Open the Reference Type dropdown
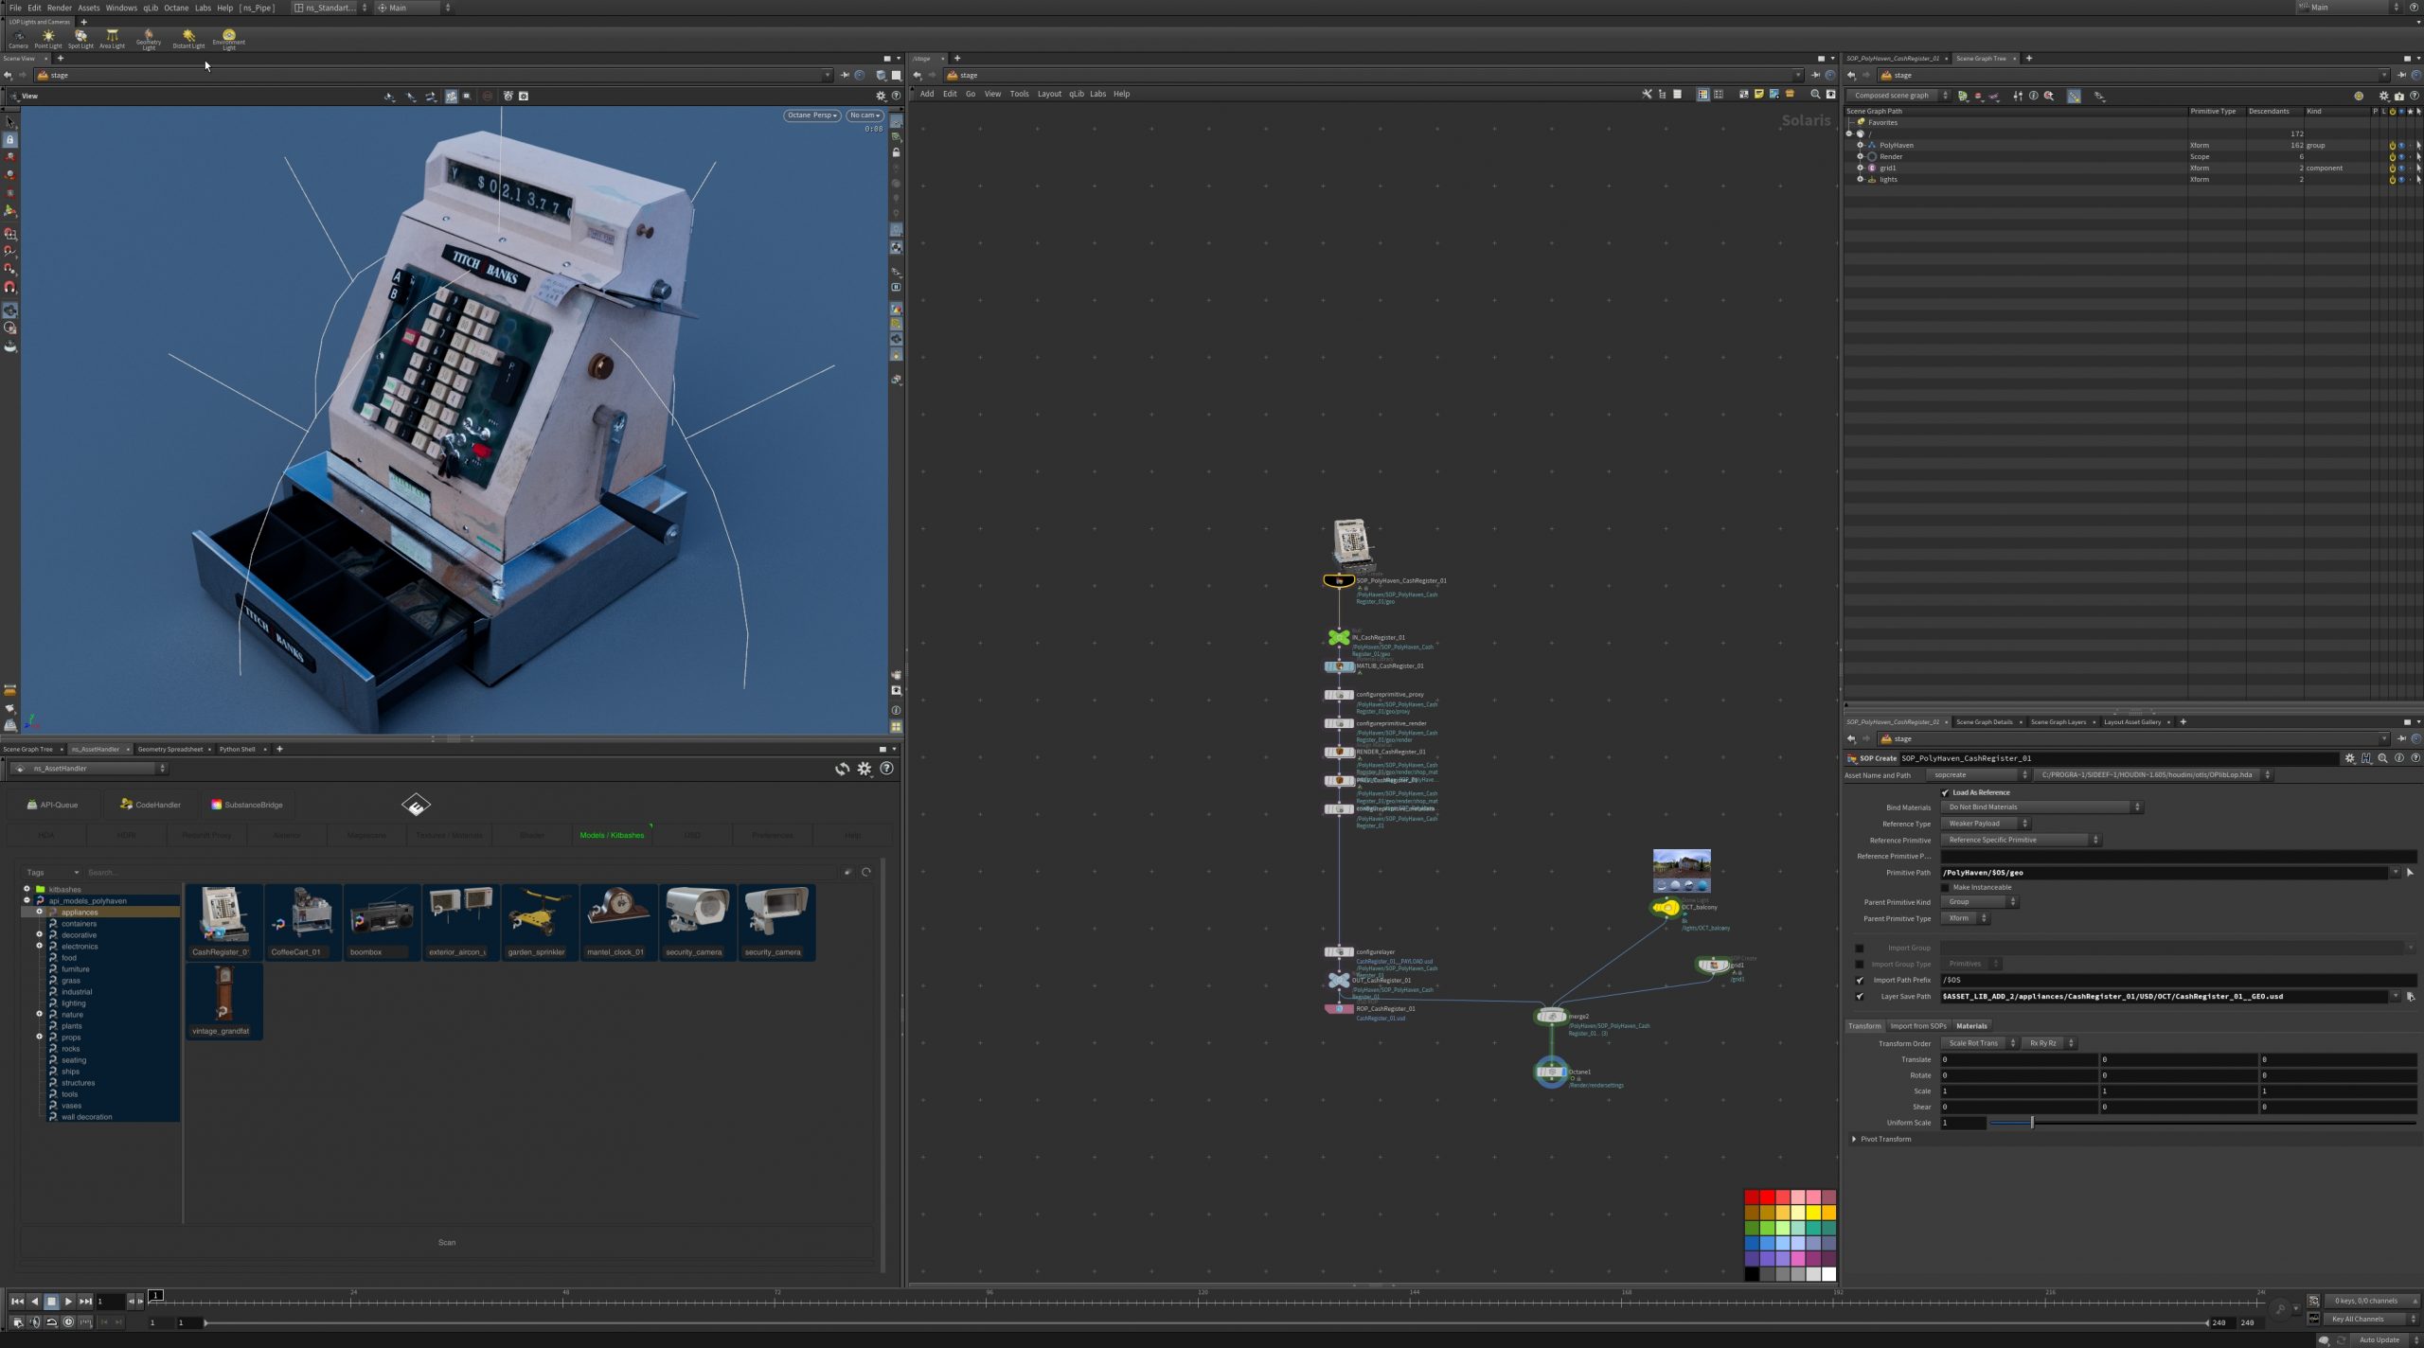Image resolution: width=2424 pixels, height=1348 pixels. (x=1984, y=824)
